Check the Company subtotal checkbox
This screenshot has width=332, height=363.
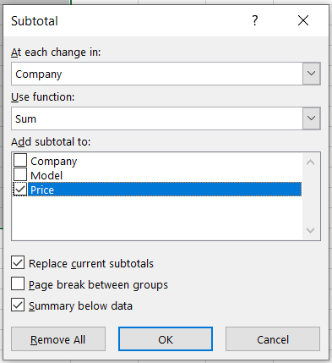click(20, 160)
